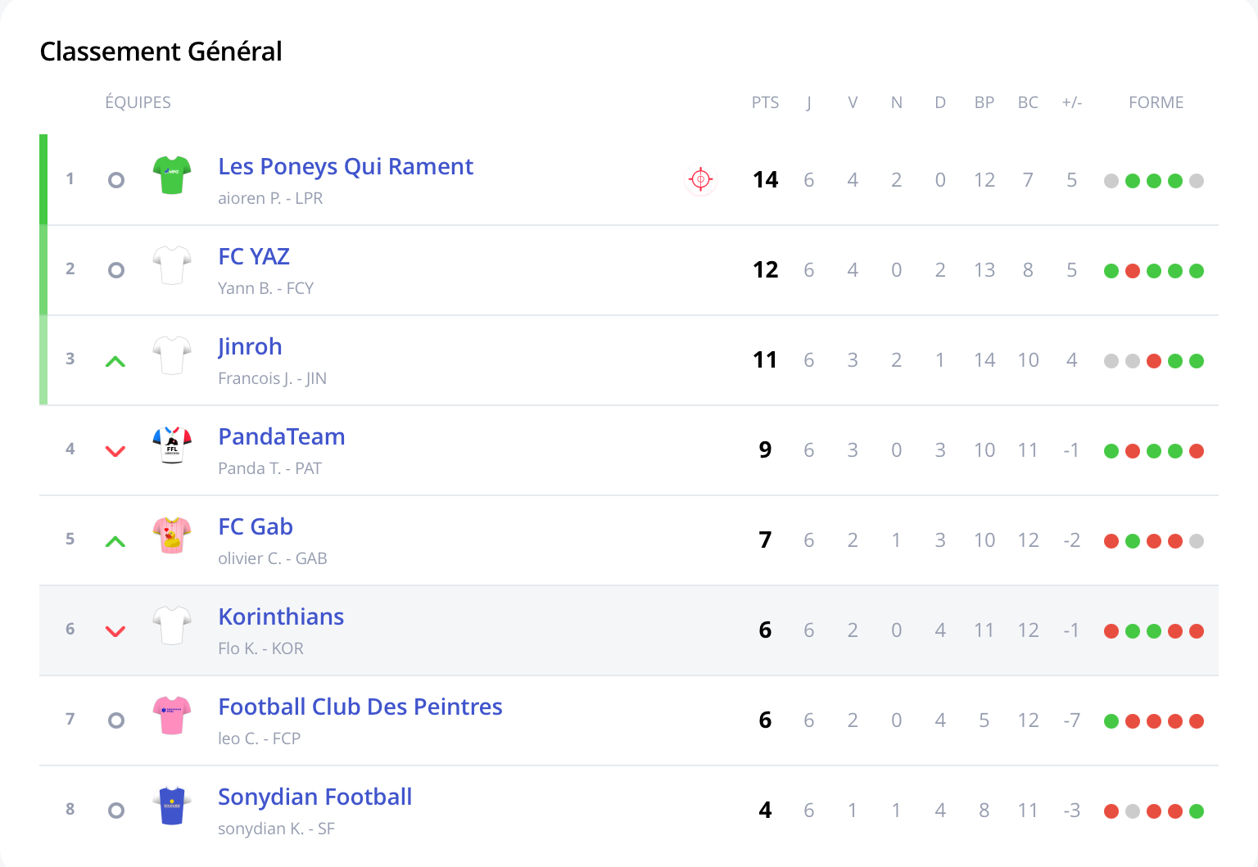Open the FC YAZ team page
Screen dimensions: 1258x867
254,256
